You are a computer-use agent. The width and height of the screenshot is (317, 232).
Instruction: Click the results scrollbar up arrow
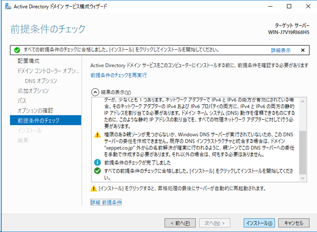(x=302, y=101)
